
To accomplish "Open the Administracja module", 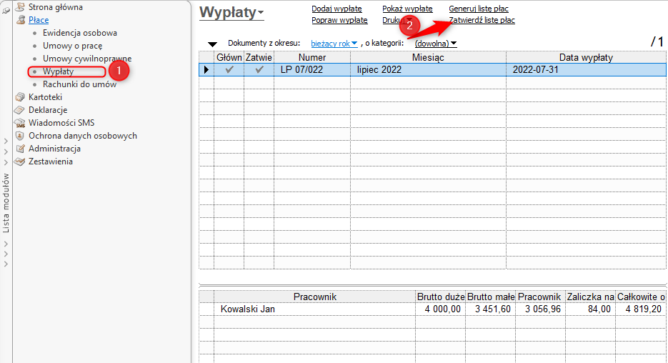I will 54,148.
